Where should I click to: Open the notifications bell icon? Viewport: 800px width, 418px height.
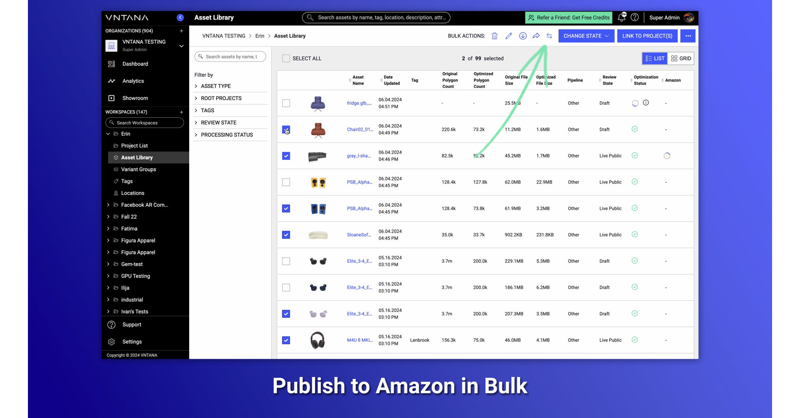621,17
